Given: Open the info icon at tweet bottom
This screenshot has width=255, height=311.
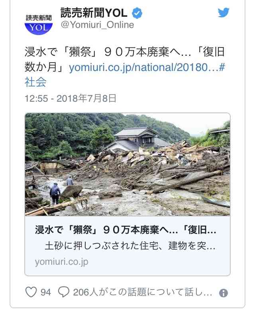Looking at the screenshot, I should (x=224, y=293).
